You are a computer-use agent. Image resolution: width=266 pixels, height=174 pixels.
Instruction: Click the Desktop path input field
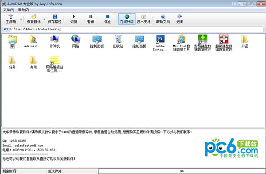[x=136, y=29]
